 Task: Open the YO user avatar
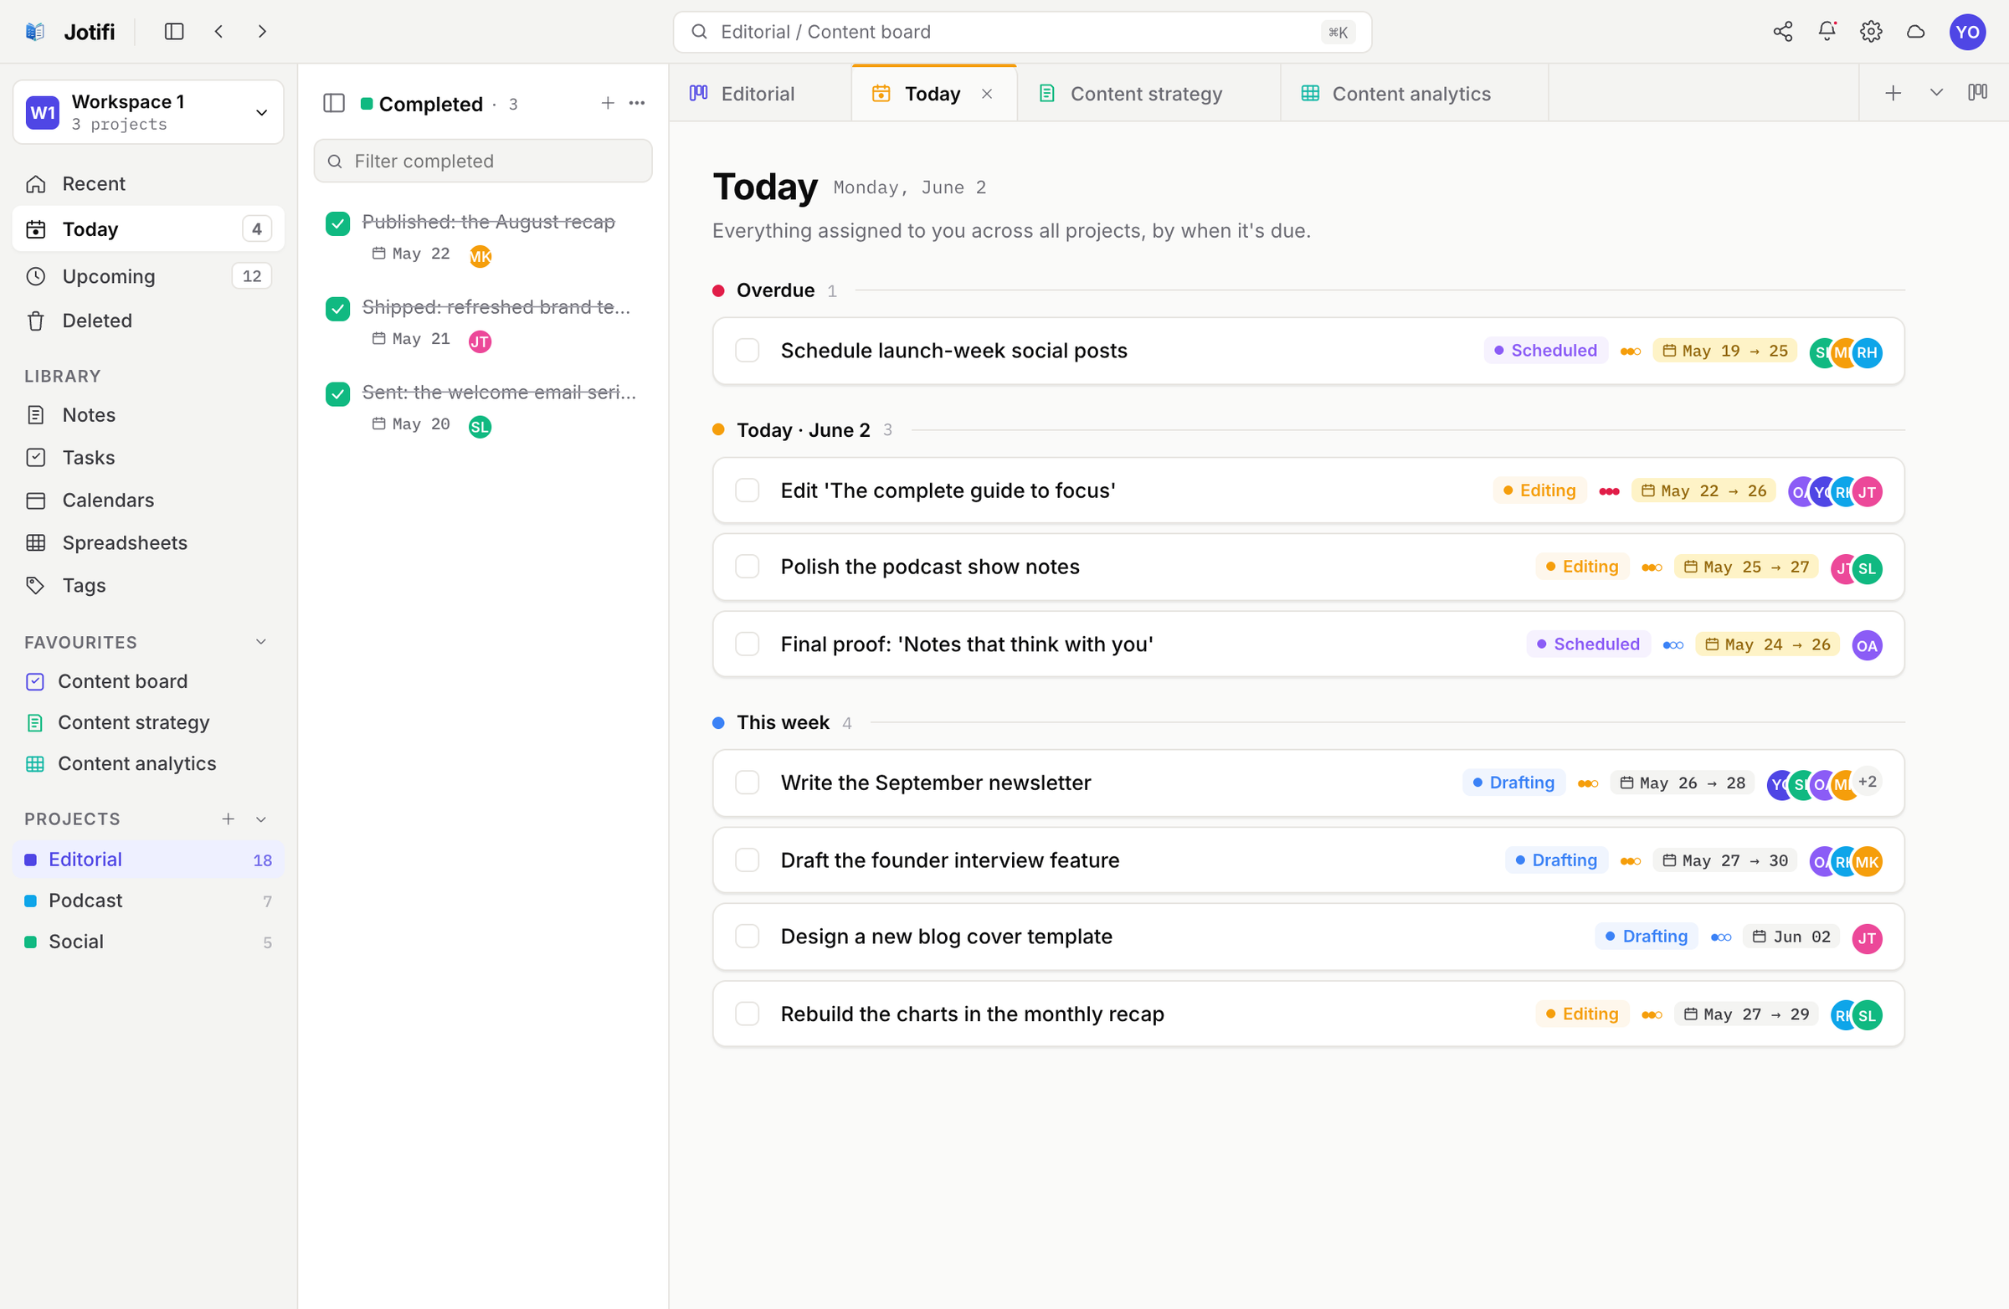(x=1967, y=32)
